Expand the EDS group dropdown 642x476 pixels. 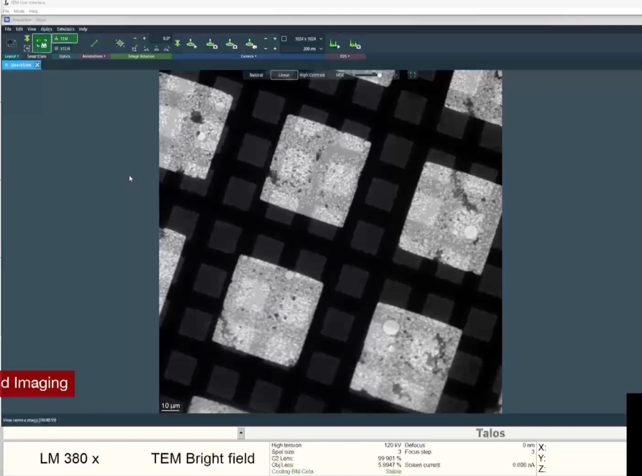click(x=345, y=56)
